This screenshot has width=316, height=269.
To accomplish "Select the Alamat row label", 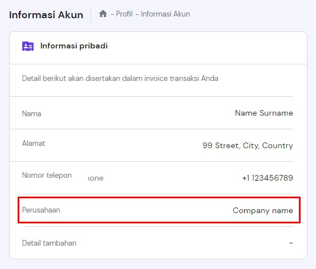I will coord(34,144).
